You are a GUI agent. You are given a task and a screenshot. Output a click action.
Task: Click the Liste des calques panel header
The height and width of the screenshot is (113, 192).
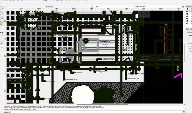click(189, 6)
